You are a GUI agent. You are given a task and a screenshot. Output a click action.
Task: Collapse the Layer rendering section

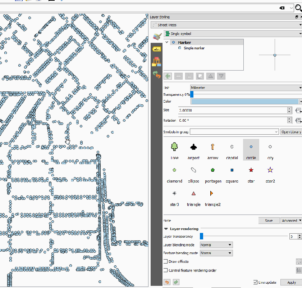(166, 229)
